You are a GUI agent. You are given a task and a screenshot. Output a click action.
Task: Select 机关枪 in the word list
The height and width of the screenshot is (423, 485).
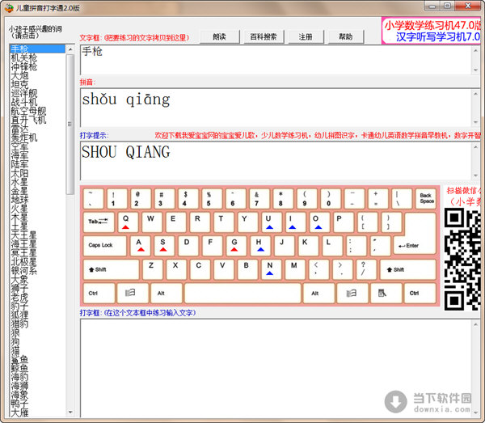point(37,57)
